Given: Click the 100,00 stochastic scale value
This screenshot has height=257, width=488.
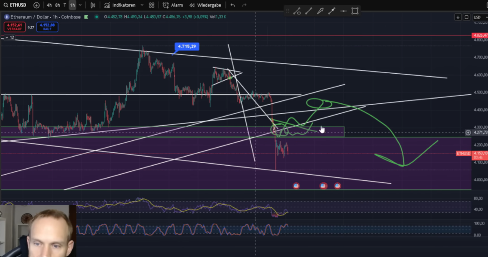Looking at the screenshot, I should [x=479, y=223].
